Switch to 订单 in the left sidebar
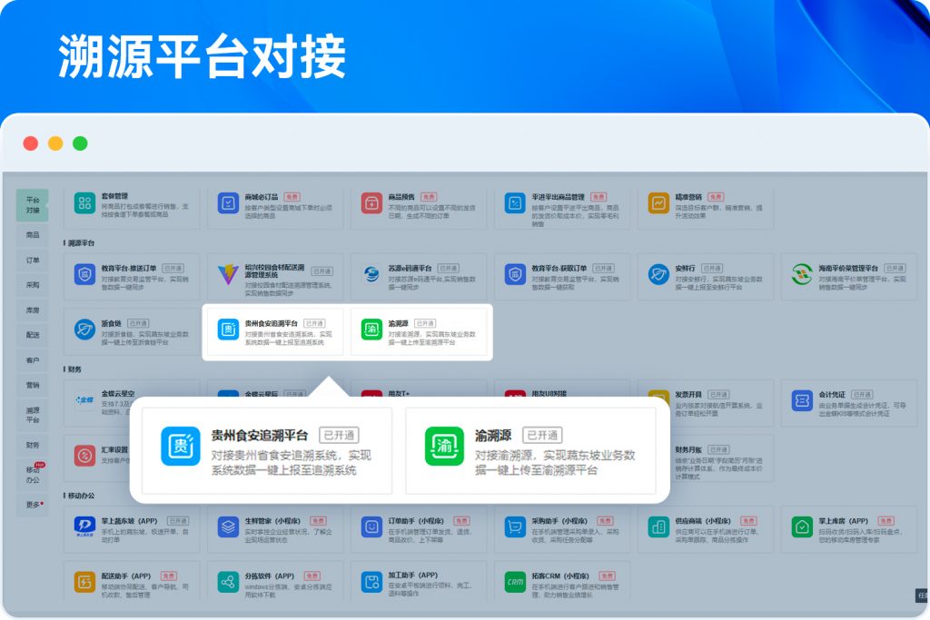The height and width of the screenshot is (620, 930). click(33, 260)
